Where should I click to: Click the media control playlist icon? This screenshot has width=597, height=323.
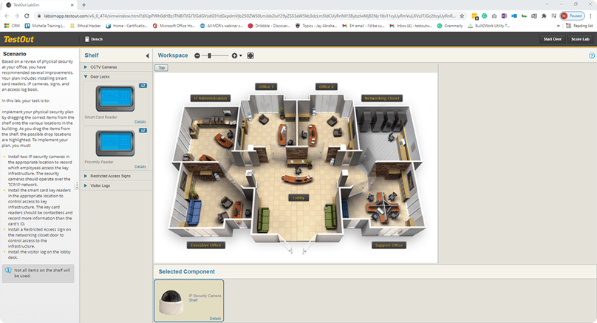[x=554, y=16]
